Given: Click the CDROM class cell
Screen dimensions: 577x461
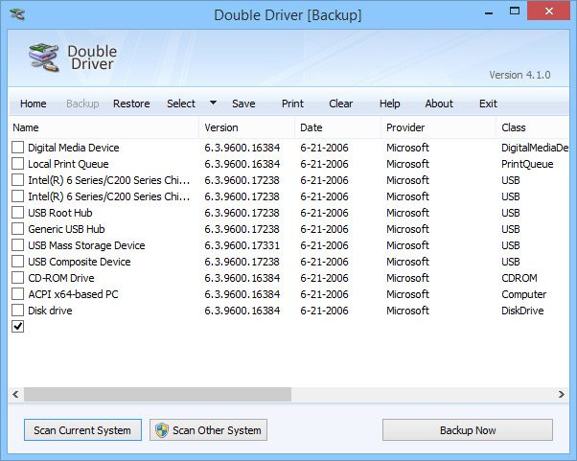Looking at the screenshot, I should [x=519, y=278].
